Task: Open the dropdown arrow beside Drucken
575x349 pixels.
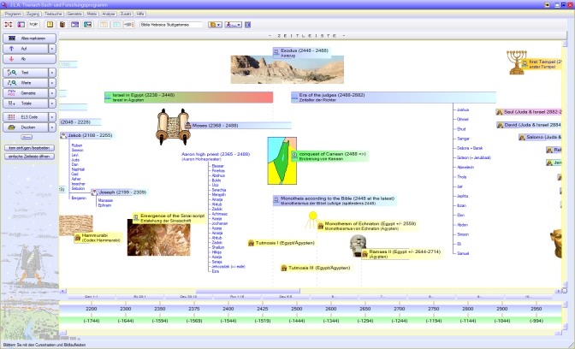Action: [52, 127]
